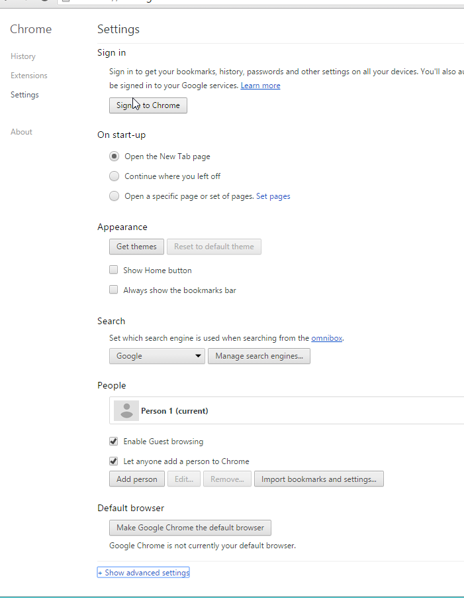The image size is (464, 598).
Task: Select Open the New Tab page option
Action: click(x=115, y=156)
